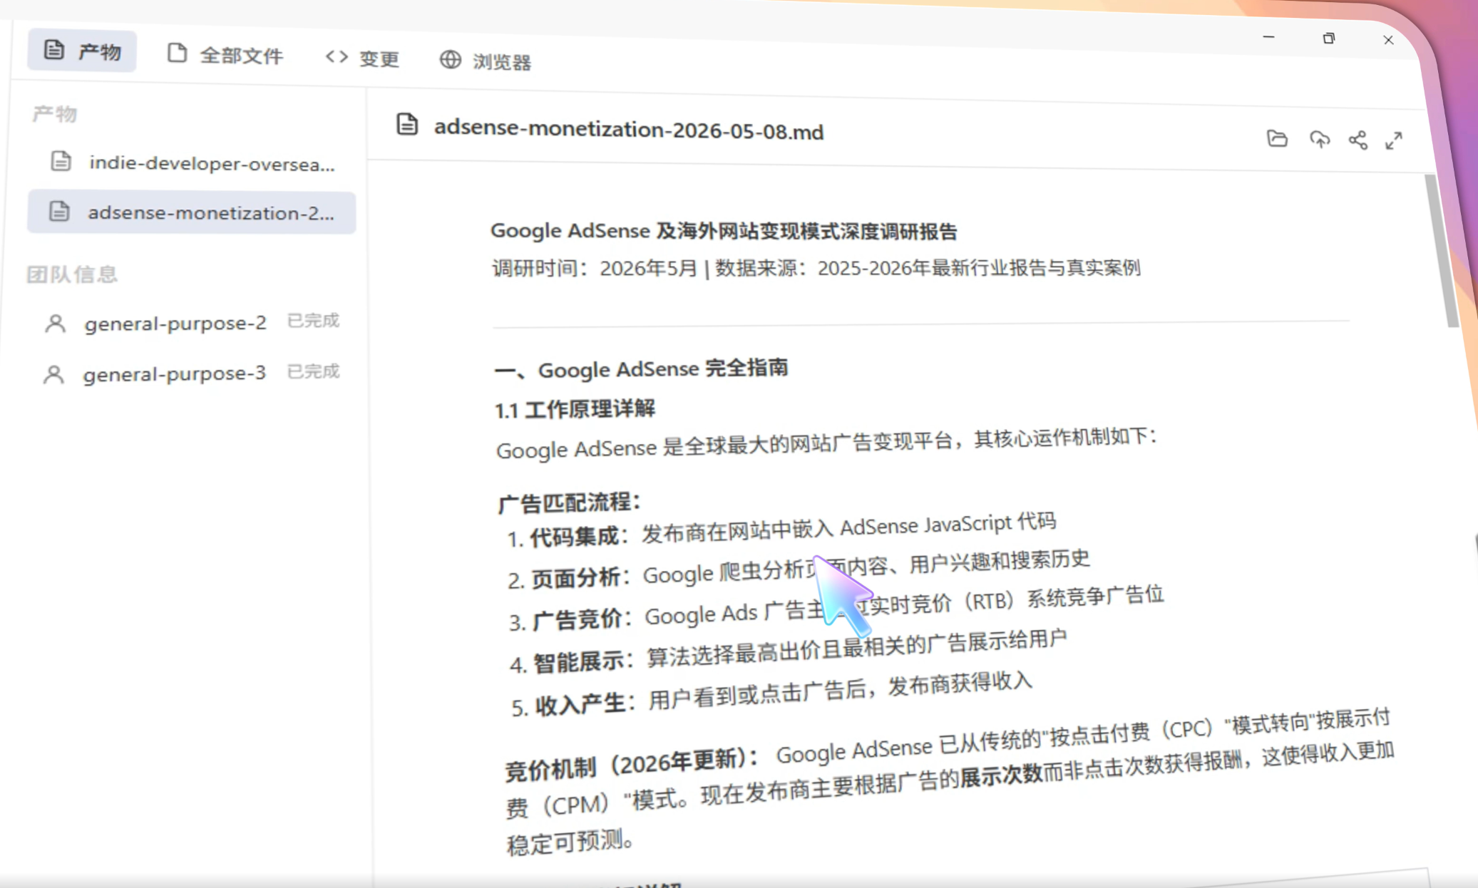
Task: Maximize or restore the application window
Action: (x=1328, y=38)
